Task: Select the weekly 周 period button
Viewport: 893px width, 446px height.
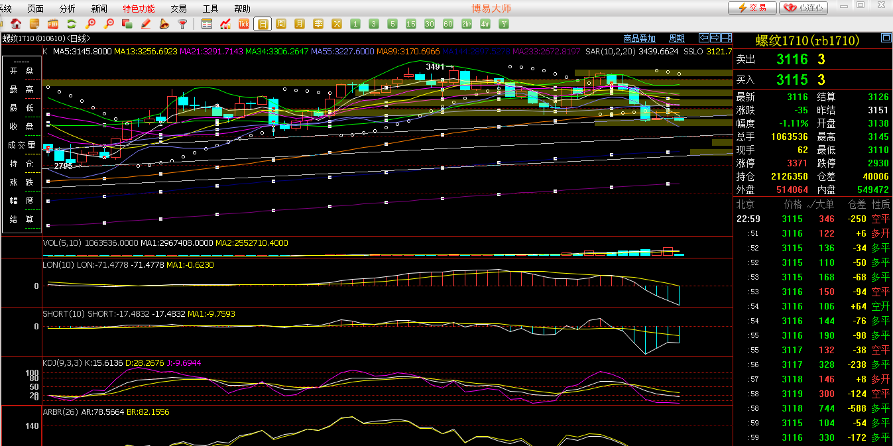Action: click(281, 24)
